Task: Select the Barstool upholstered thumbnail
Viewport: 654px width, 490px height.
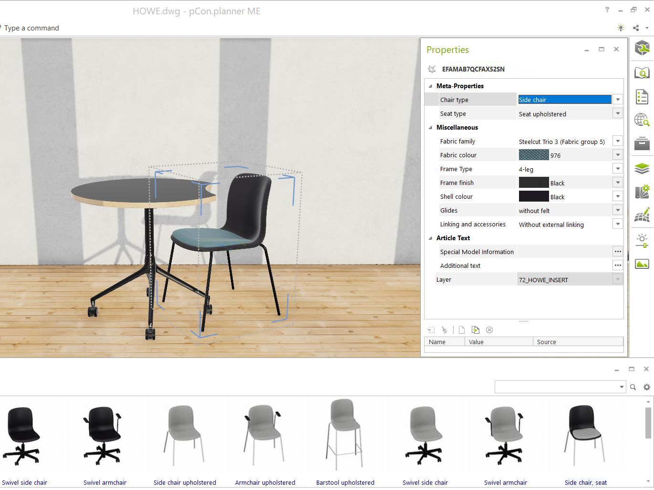Action: tap(345, 435)
